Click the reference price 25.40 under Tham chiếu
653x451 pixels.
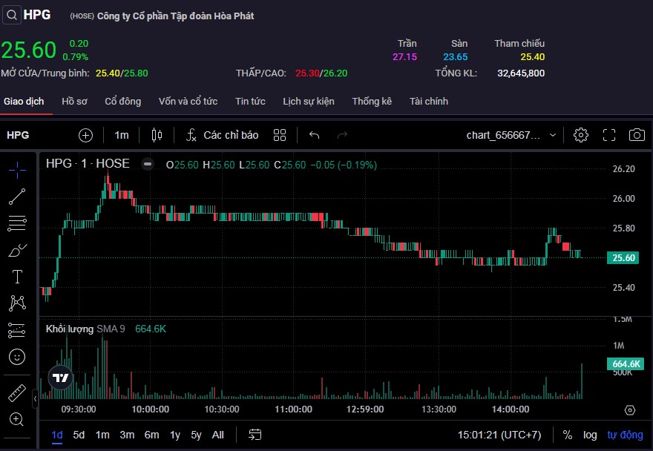[x=532, y=56]
